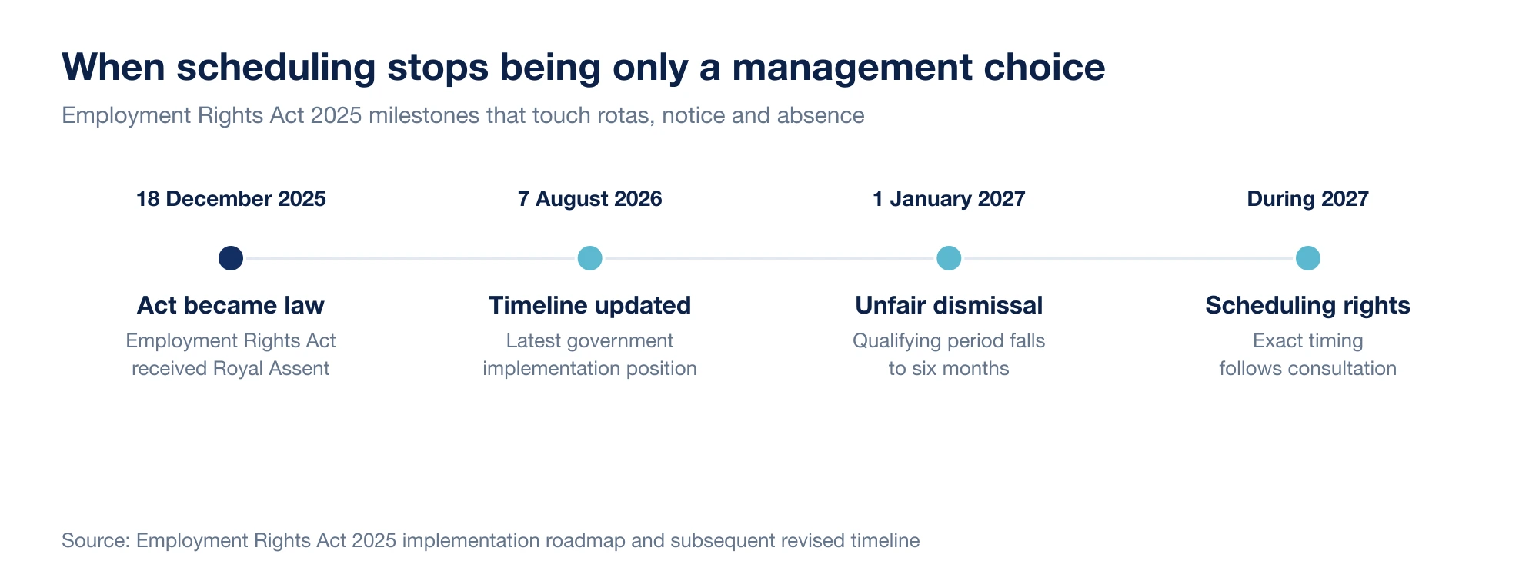Click the Source citation line
This screenshot has height=584, width=1539.
pos(491,540)
